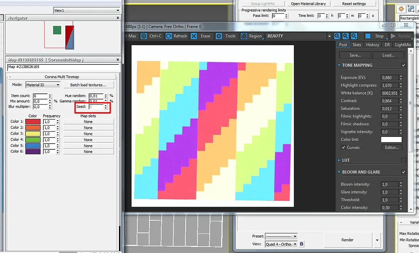The image size is (419, 253).
Task: Click the Seed spinner arrows
Action: tap(106, 107)
